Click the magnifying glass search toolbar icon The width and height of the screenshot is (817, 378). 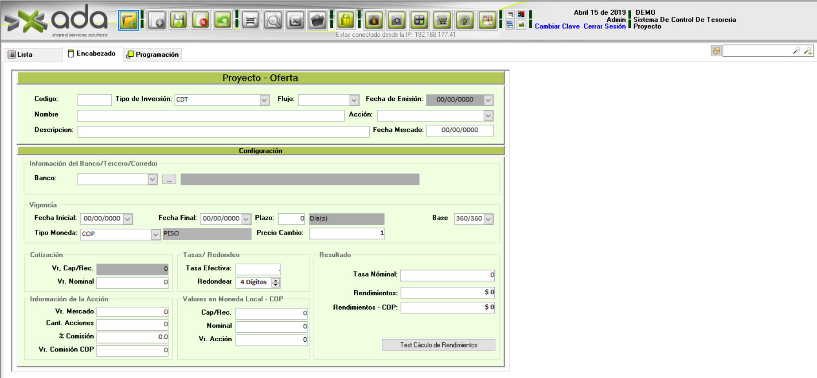tap(273, 20)
